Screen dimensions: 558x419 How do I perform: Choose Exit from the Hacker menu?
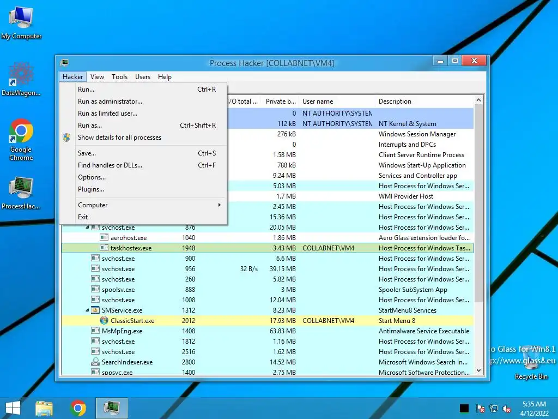click(143, 217)
